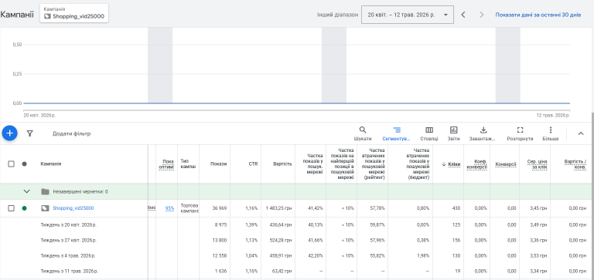
Task: Sort by Кампанія column header
Action: [51, 164]
